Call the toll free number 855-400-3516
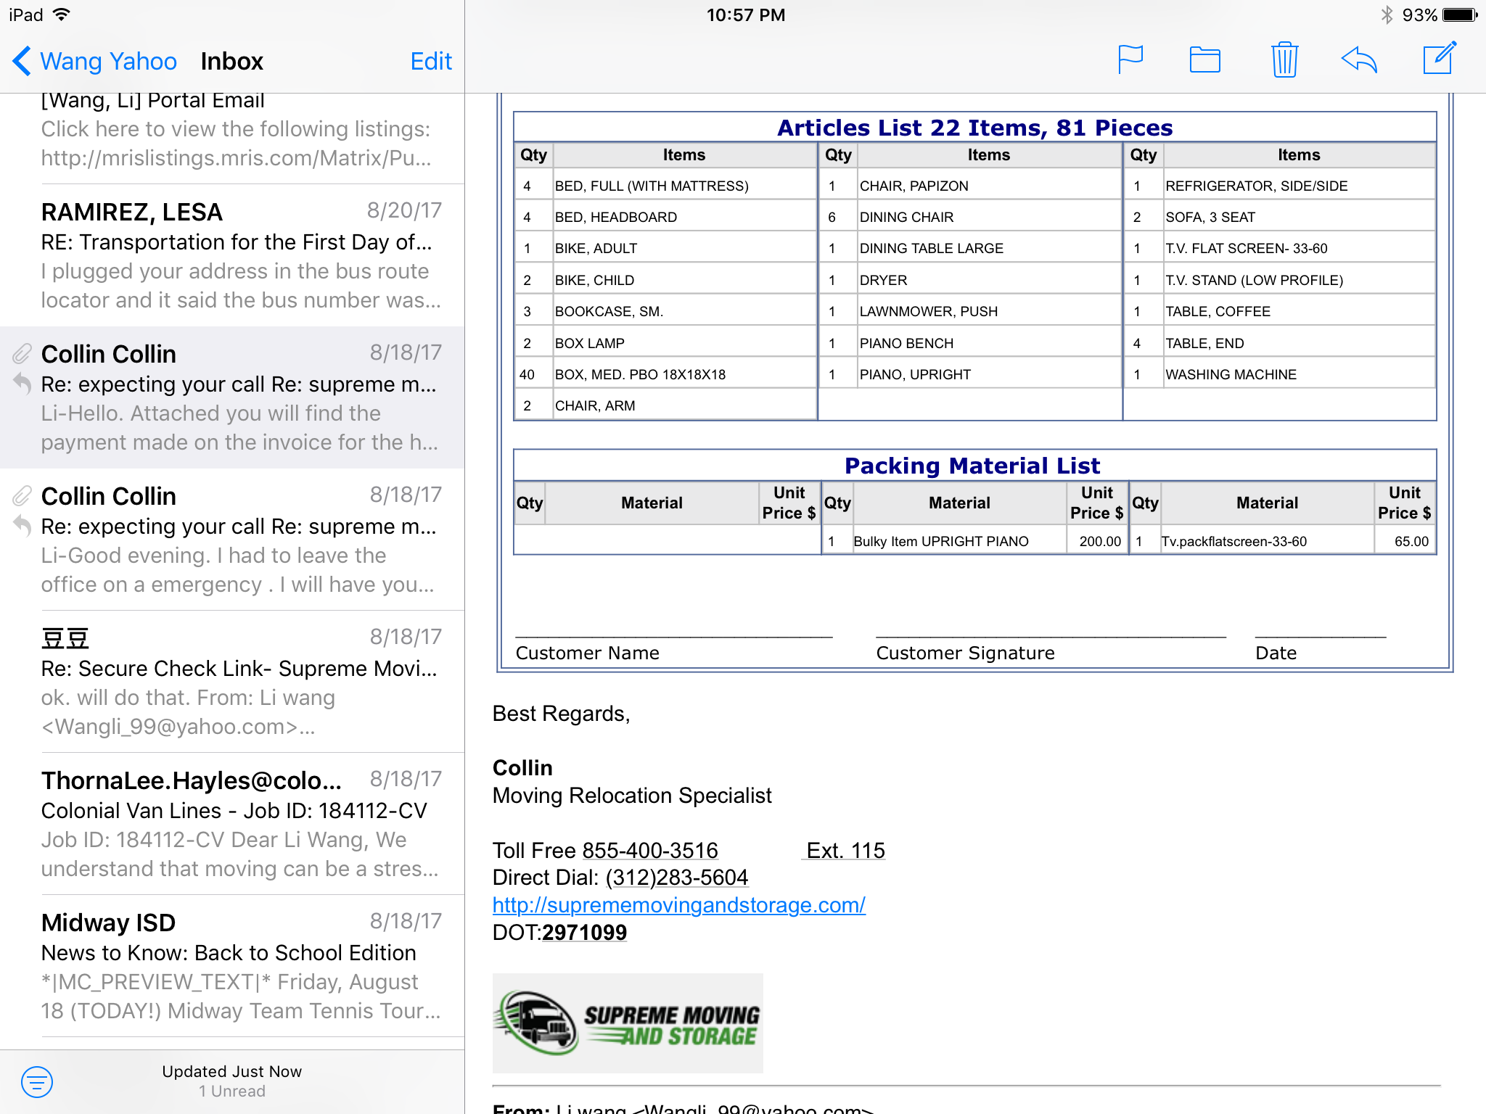 (x=650, y=850)
